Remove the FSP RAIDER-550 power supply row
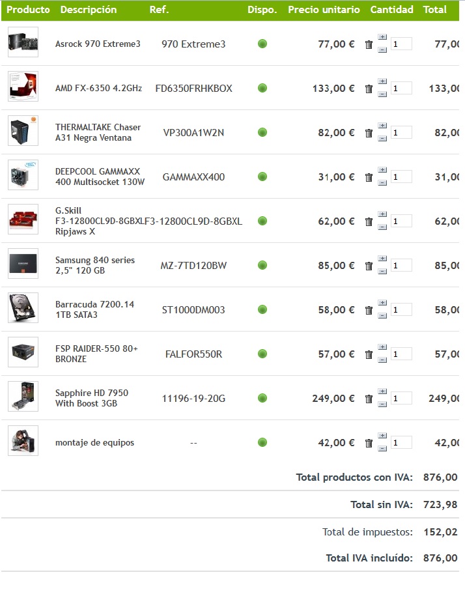This screenshot has width=465, height=596. click(x=369, y=354)
